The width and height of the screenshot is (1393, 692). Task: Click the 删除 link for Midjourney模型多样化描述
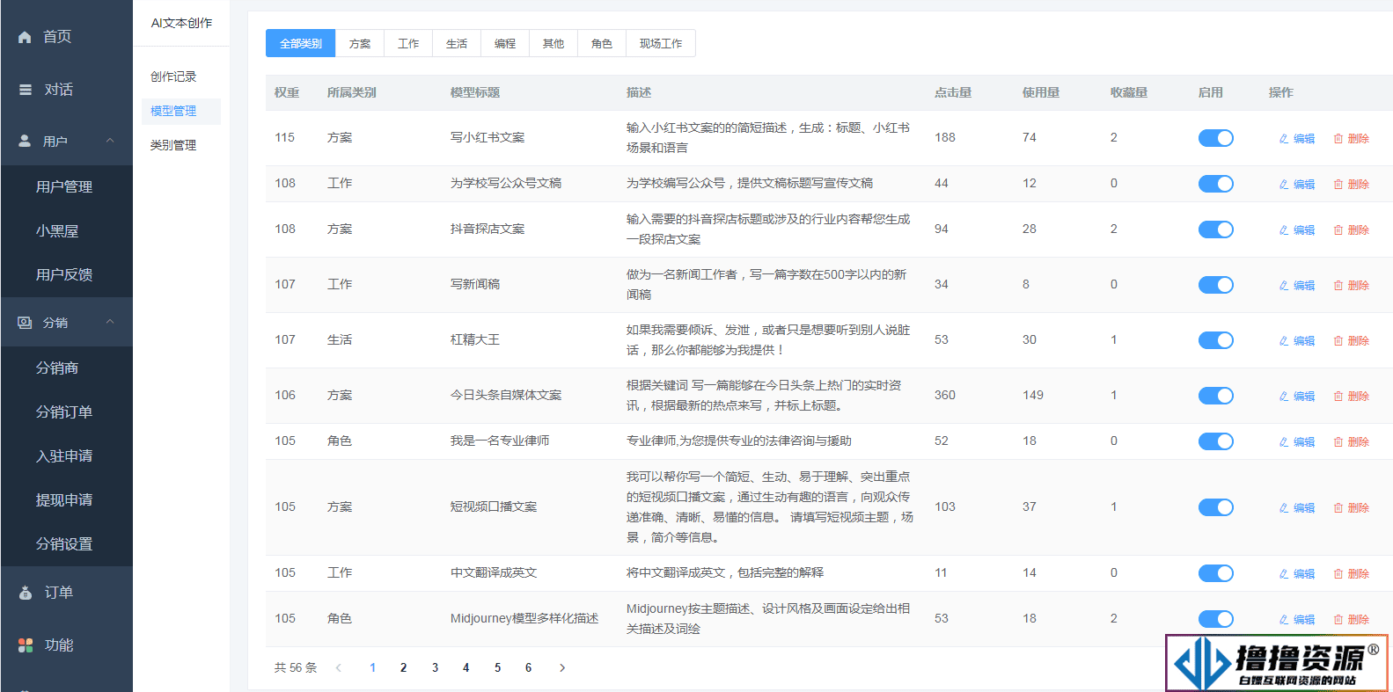pos(1352,620)
